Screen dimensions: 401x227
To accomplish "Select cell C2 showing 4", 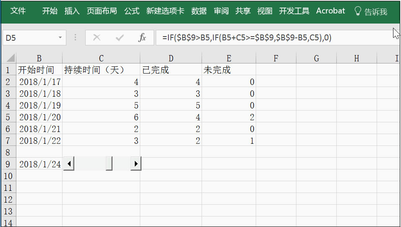I will tap(101, 82).
